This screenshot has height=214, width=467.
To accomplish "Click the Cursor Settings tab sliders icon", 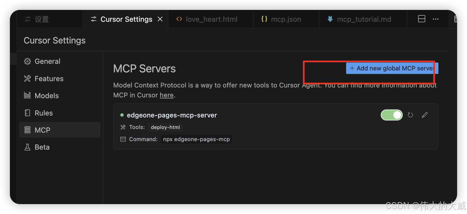I will click(94, 19).
